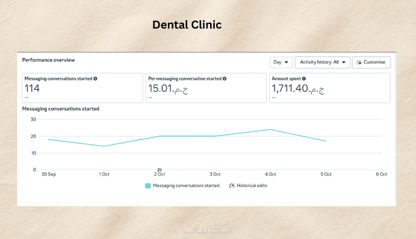Screen dimensions: 416x239
Task: Click Historical edits legend icon
Action: 232,185
